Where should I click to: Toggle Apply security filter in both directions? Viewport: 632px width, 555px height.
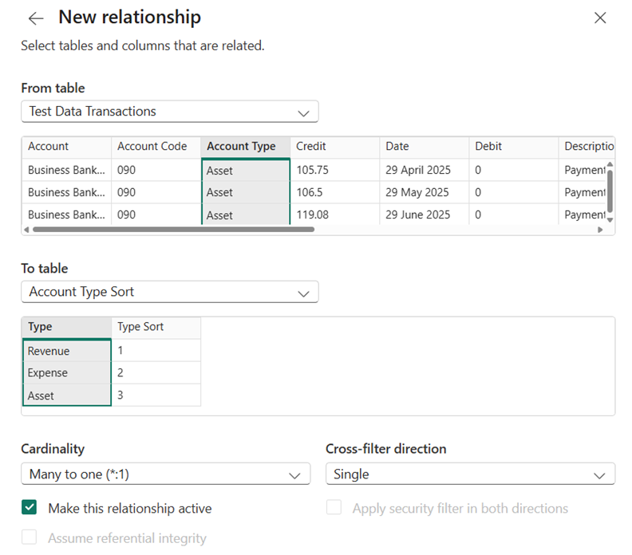[334, 508]
